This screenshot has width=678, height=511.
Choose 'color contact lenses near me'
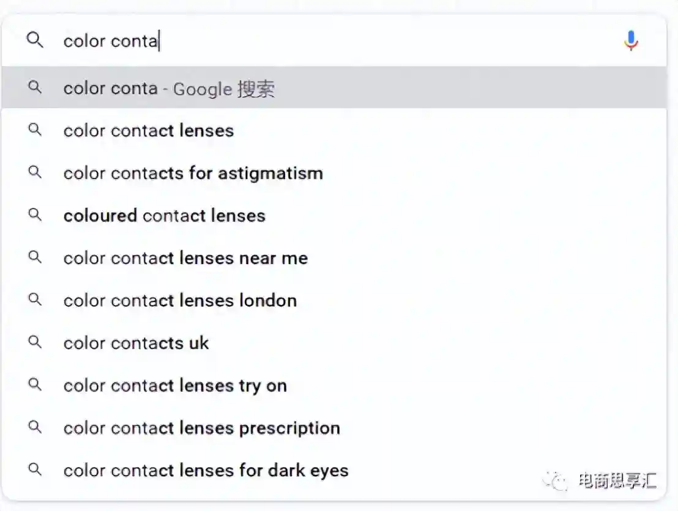pos(185,258)
